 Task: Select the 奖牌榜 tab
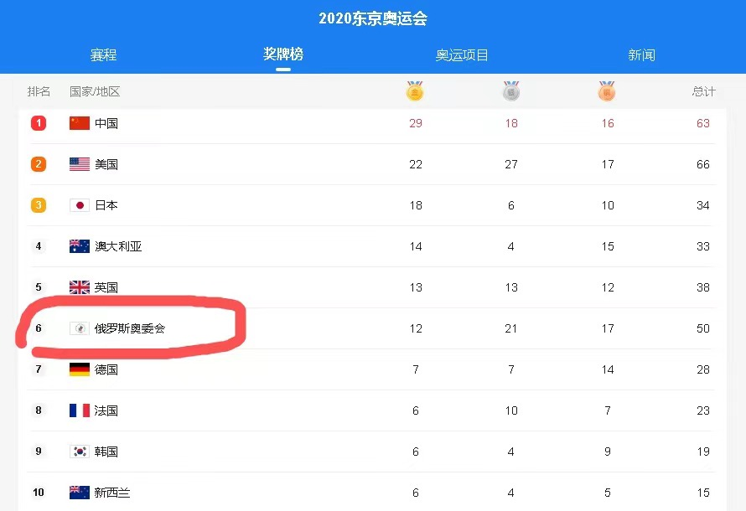coord(283,54)
